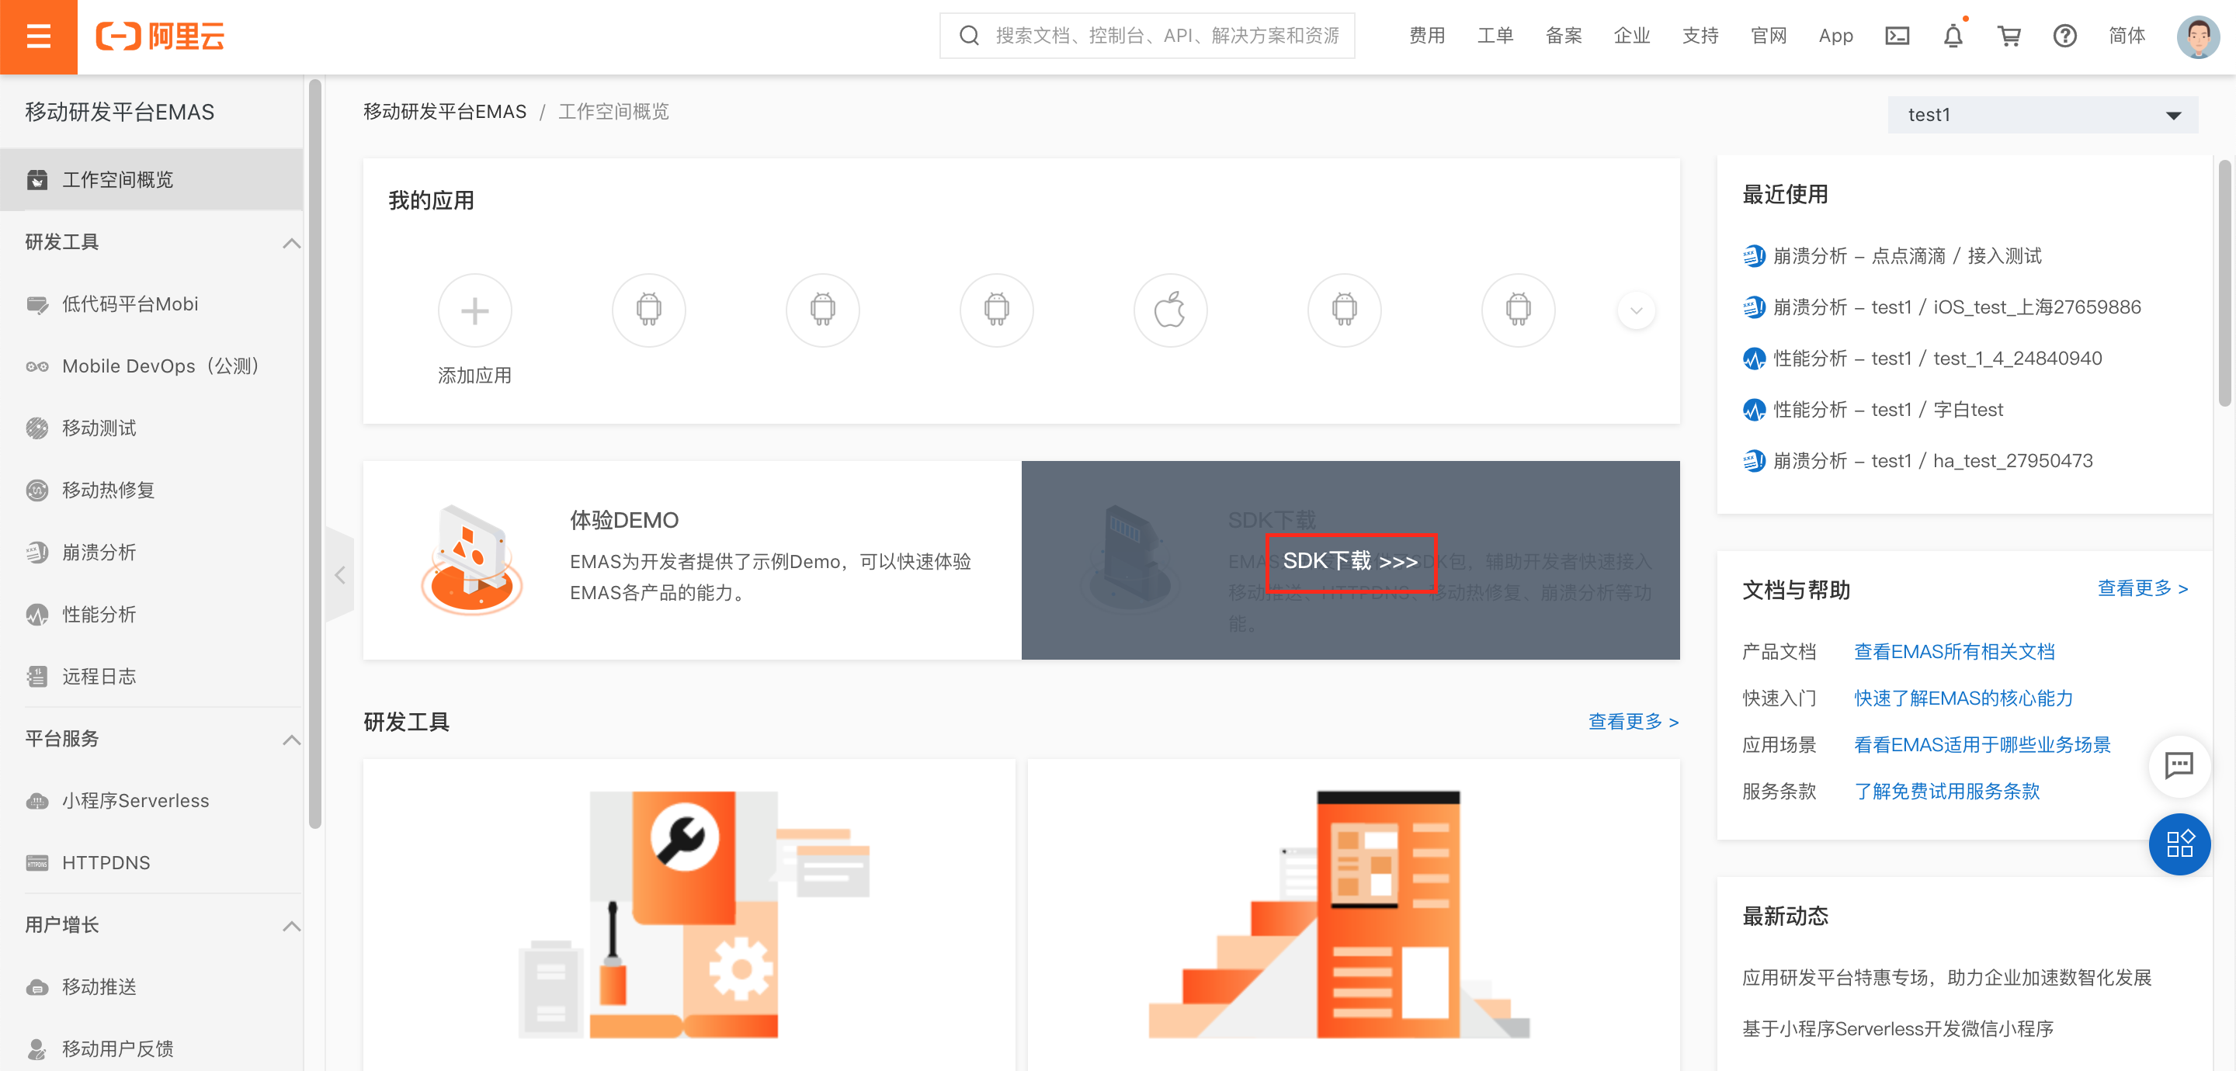
Task: Select the first Android app icon
Action: click(648, 310)
